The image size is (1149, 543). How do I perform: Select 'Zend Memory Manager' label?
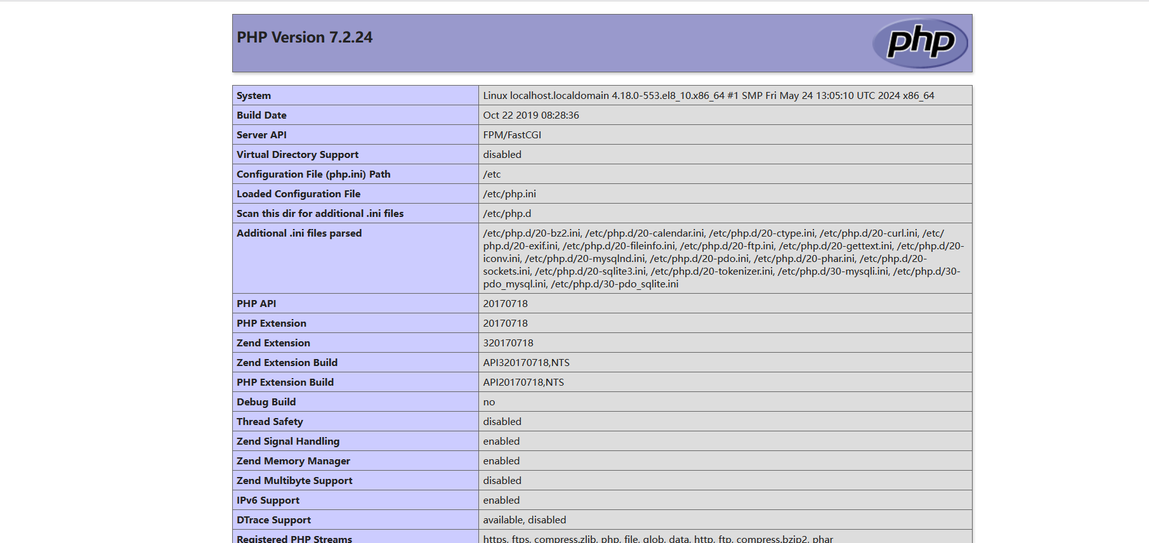click(x=293, y=461)
